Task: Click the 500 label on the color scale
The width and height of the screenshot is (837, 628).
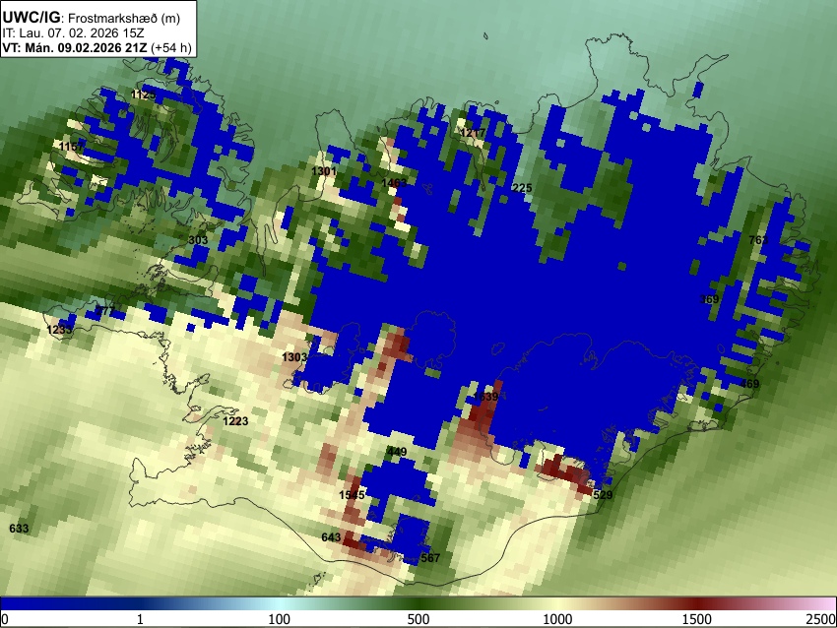Action: [x=418, y=619]
